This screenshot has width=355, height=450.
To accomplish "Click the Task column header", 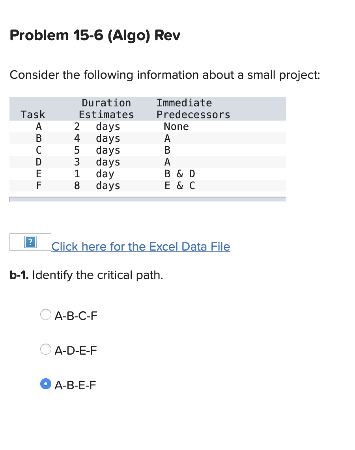I will pos(33,115).
